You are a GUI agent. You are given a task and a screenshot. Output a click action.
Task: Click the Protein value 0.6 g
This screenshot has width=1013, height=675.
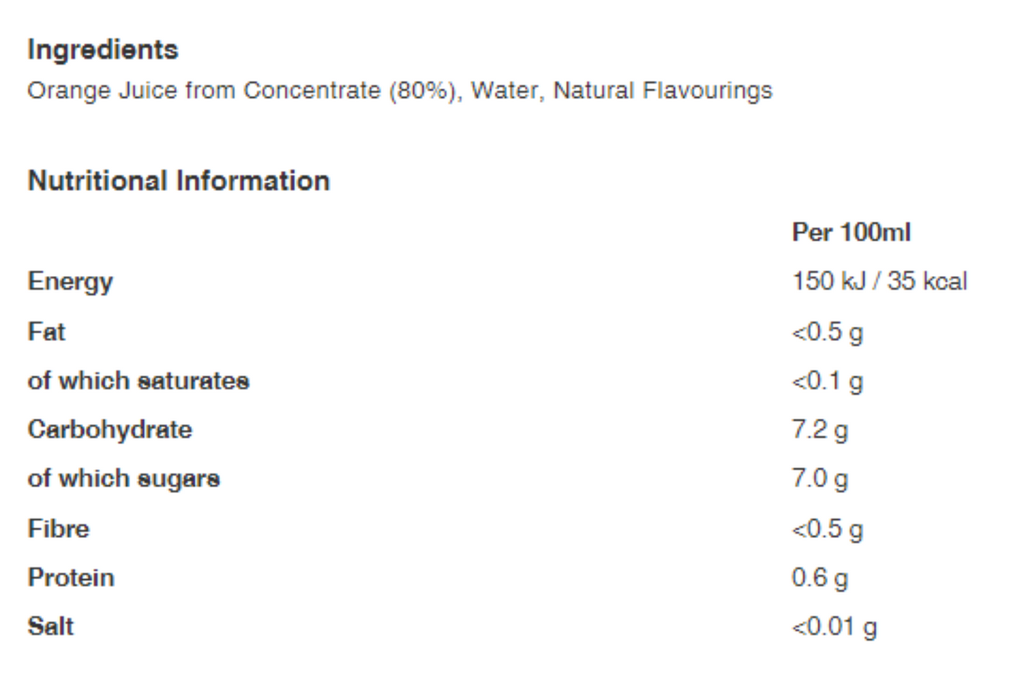pos(820,578)
